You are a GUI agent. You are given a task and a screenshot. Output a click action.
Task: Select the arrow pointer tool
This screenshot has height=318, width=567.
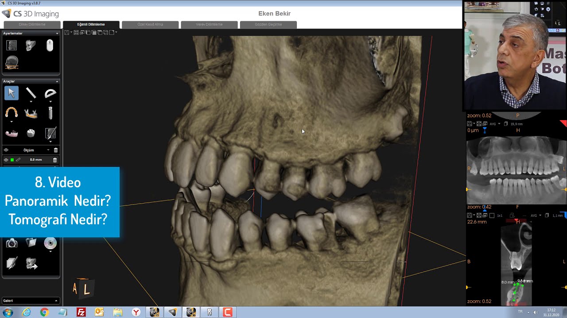(x=12, y=93)
